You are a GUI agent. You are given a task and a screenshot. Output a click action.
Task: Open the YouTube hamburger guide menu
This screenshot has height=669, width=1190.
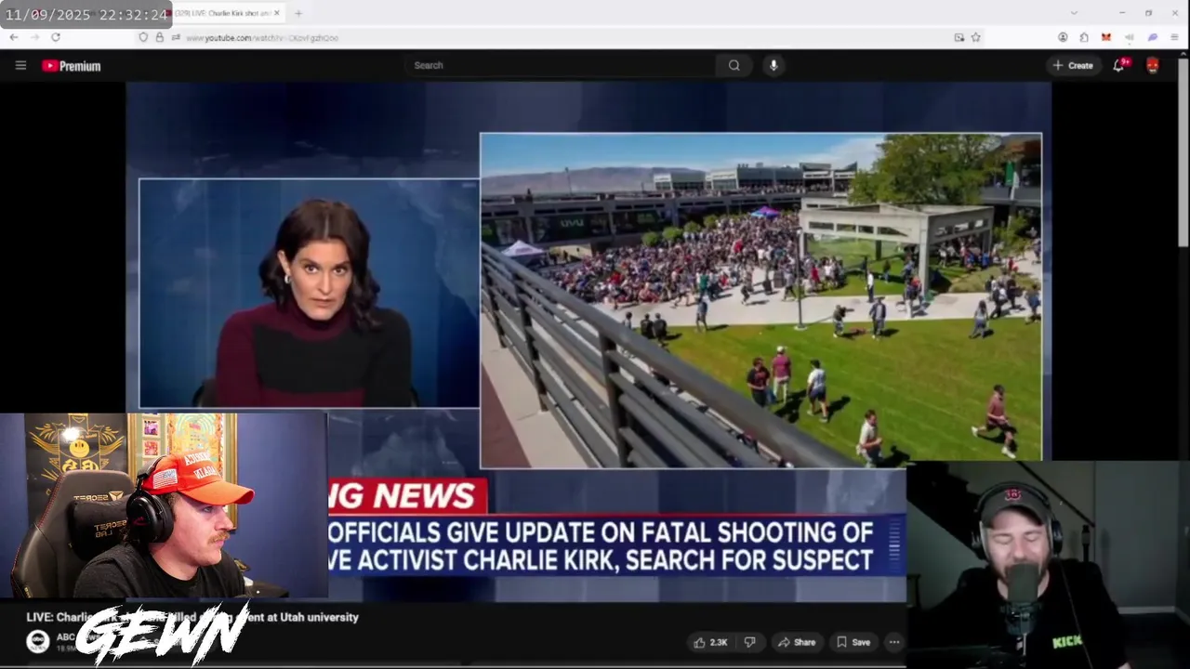(20, 65)
